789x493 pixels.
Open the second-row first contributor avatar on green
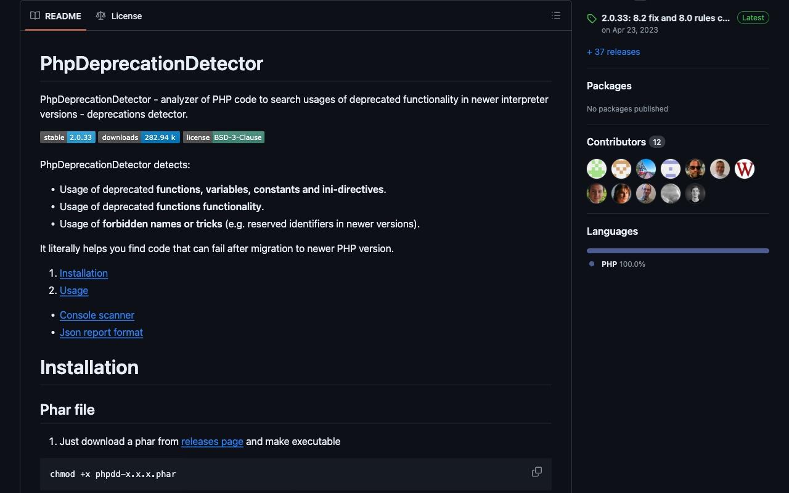[597, 194]
